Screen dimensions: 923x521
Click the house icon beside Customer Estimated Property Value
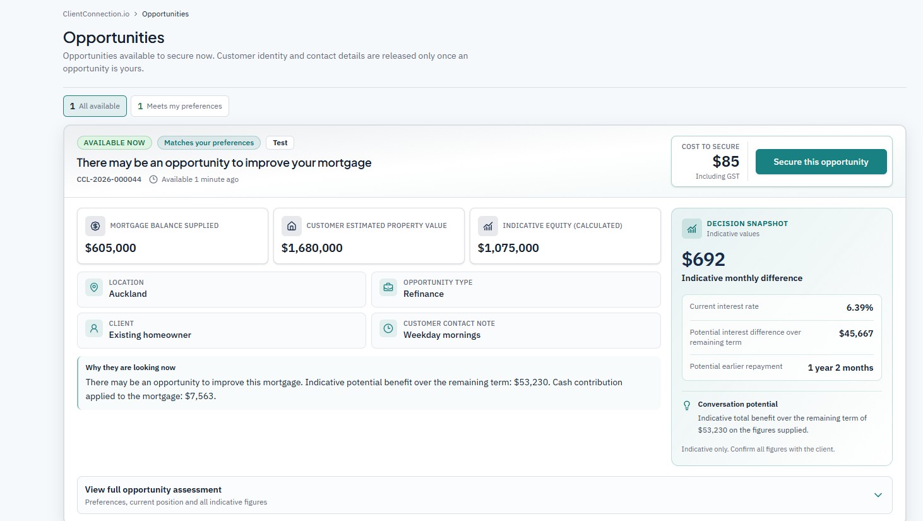[x=291, y=225]
